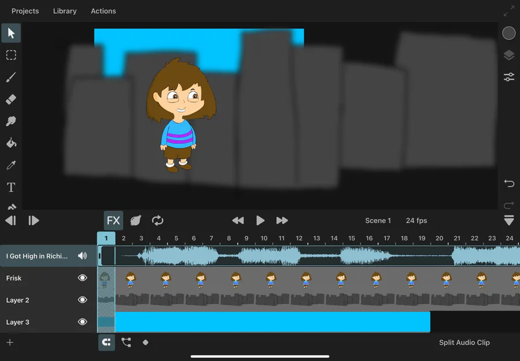Screen dimensions: 520x361
Task: Select the Layer 2 name
Action: point(17,300)
